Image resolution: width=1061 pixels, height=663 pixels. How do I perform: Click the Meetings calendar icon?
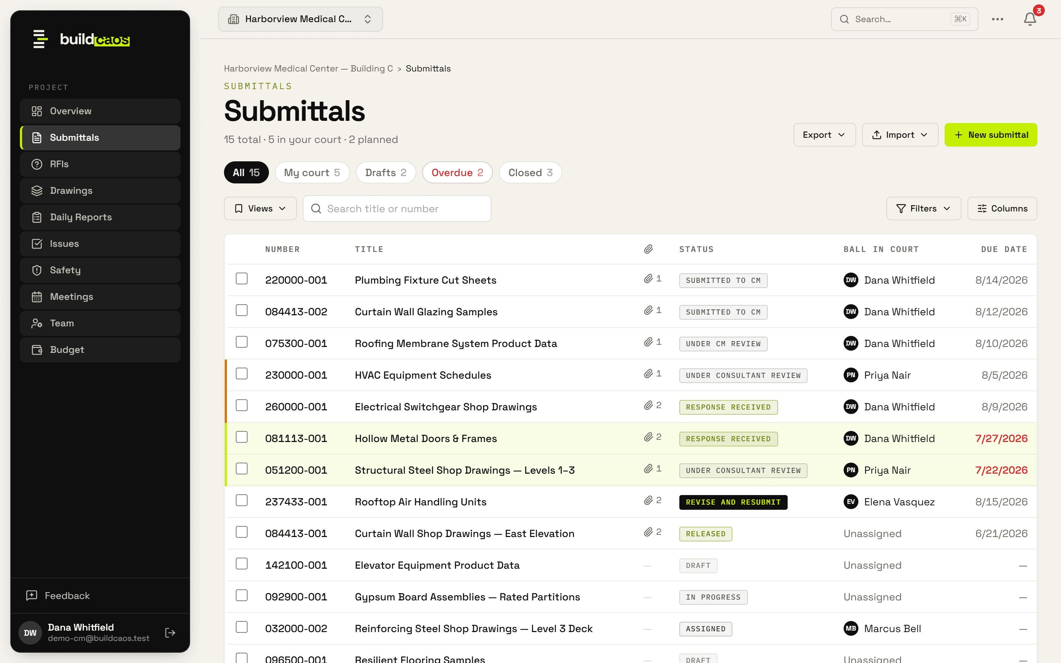coord(37,297)
